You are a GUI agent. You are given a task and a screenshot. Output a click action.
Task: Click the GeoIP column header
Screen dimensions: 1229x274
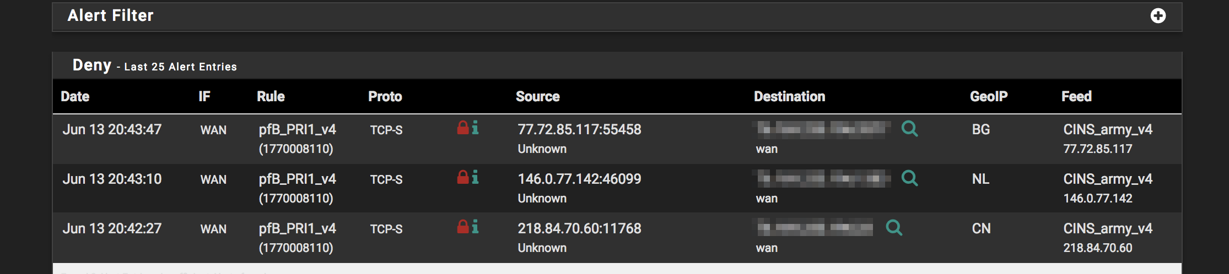pos(989,97)
